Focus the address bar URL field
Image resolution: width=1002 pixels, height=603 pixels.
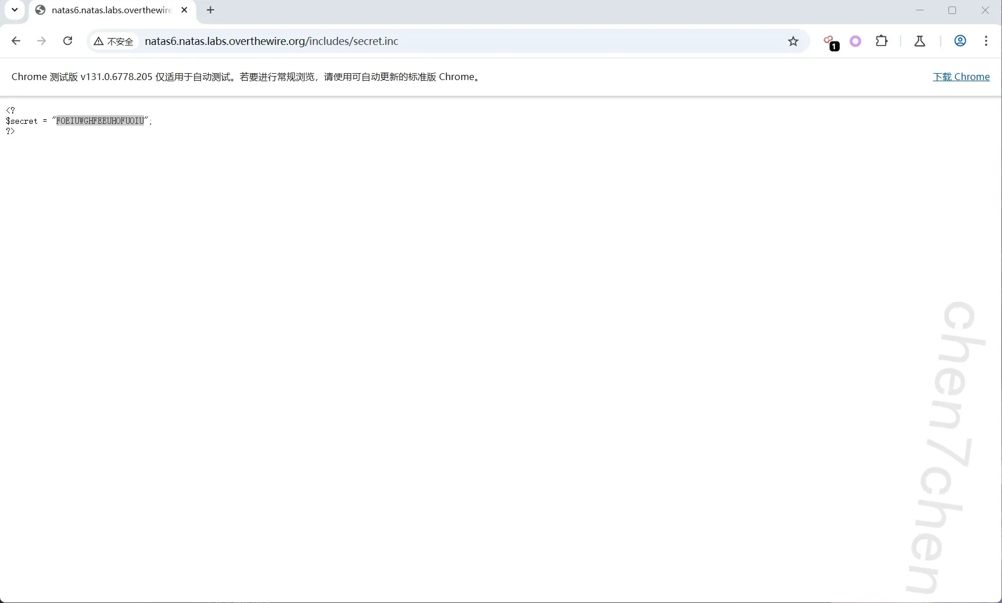[x=403, y=41]
